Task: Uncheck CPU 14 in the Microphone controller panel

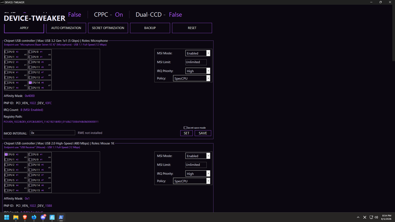Action: tap(30, 83)
